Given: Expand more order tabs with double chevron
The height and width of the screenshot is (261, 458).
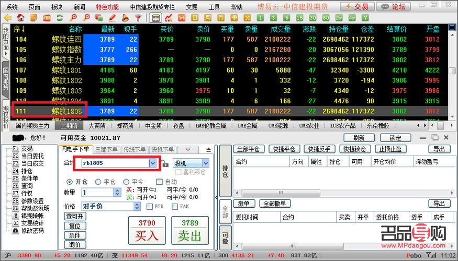Looking at the screenshot, I should coord(188,149).
